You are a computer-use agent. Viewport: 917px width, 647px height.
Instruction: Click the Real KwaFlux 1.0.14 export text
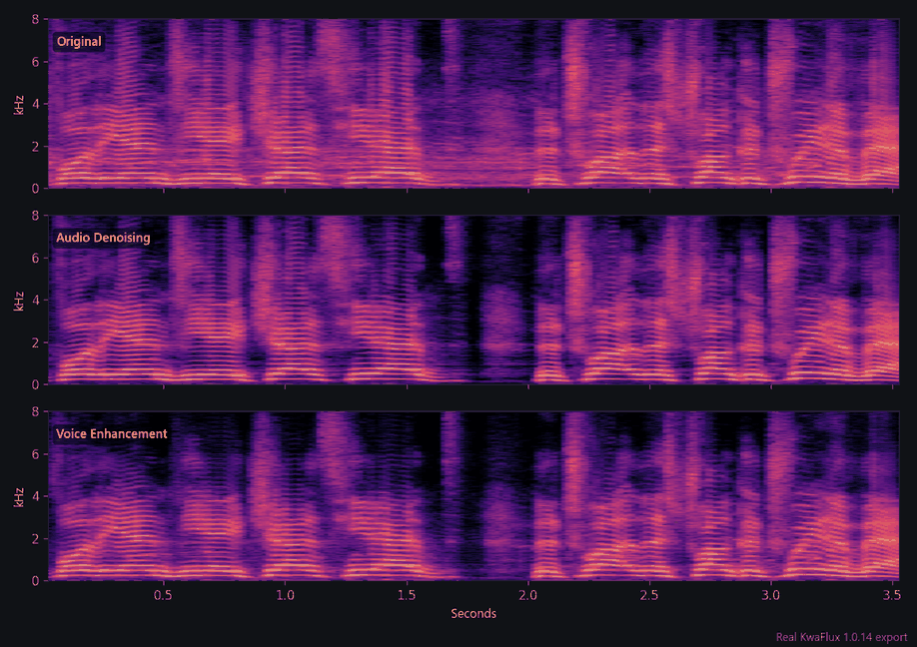coord(841,637)
